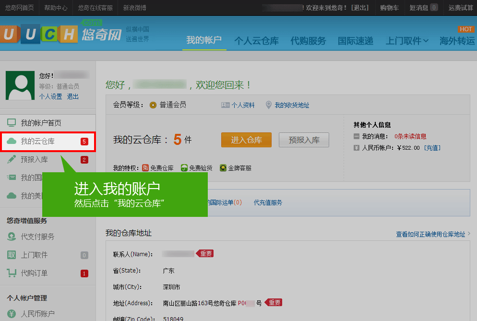The width and height of the screenshot is (477, 321).
Task: Click the gray 0 badge on 上门取件
Action: 84,255
